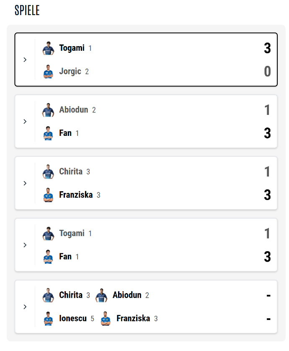
Task: Expand the Abiodun vs Fan match details
Action: coord(25,121)
